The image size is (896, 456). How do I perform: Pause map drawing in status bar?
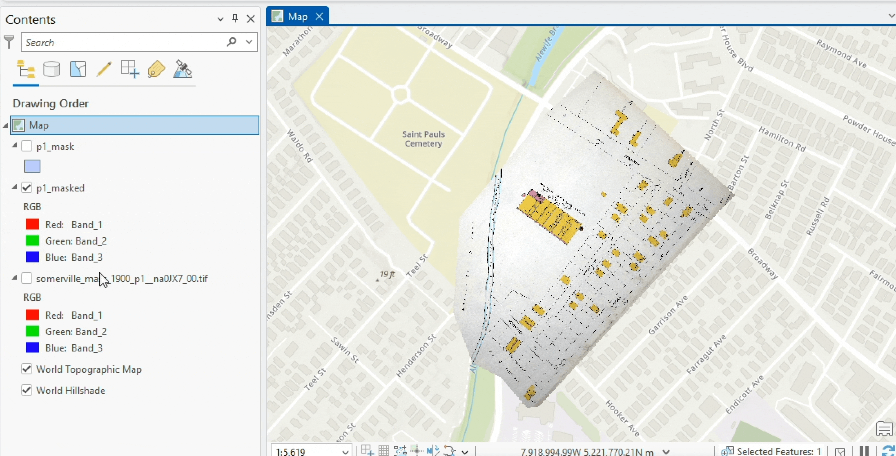pos(864,451)
